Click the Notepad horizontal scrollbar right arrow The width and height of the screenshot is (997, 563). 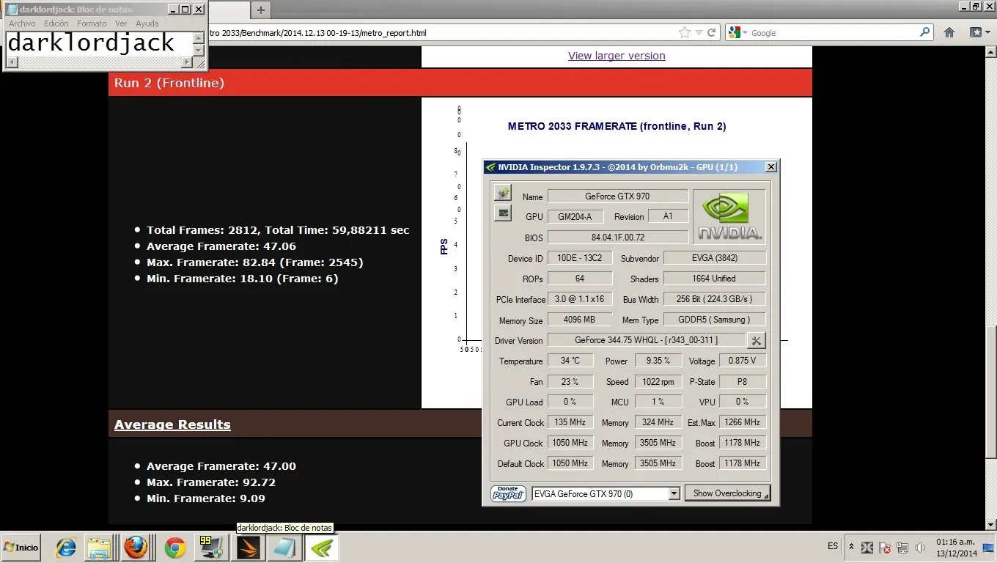[x=187, y=63]
